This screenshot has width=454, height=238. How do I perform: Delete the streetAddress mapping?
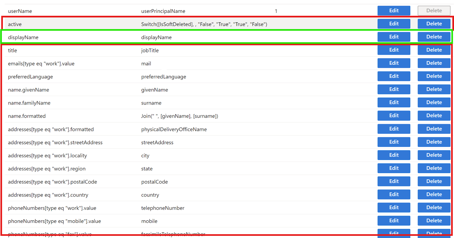[x=434, y=142]
